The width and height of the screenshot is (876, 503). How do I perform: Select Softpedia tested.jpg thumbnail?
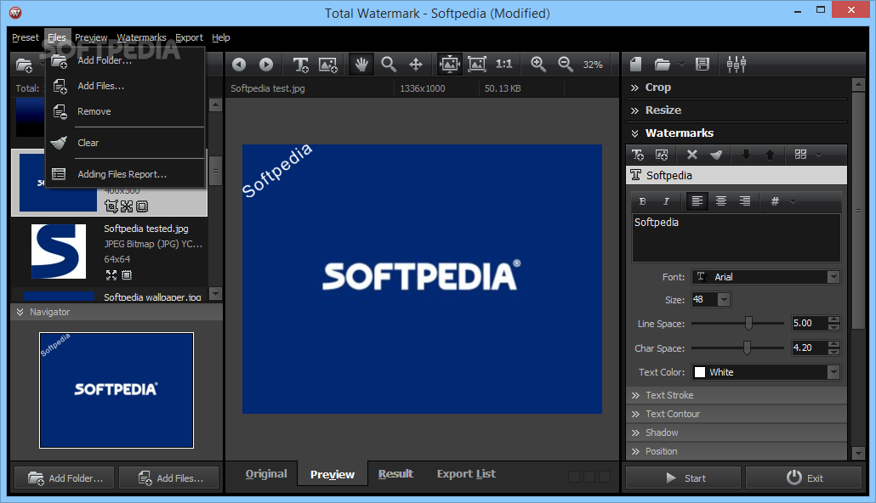59,251
